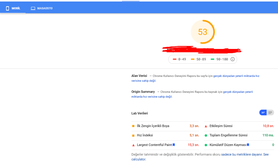Click the 10,8 sn. value
Viewport: 278px width, 161px height.
coord(268,126)
